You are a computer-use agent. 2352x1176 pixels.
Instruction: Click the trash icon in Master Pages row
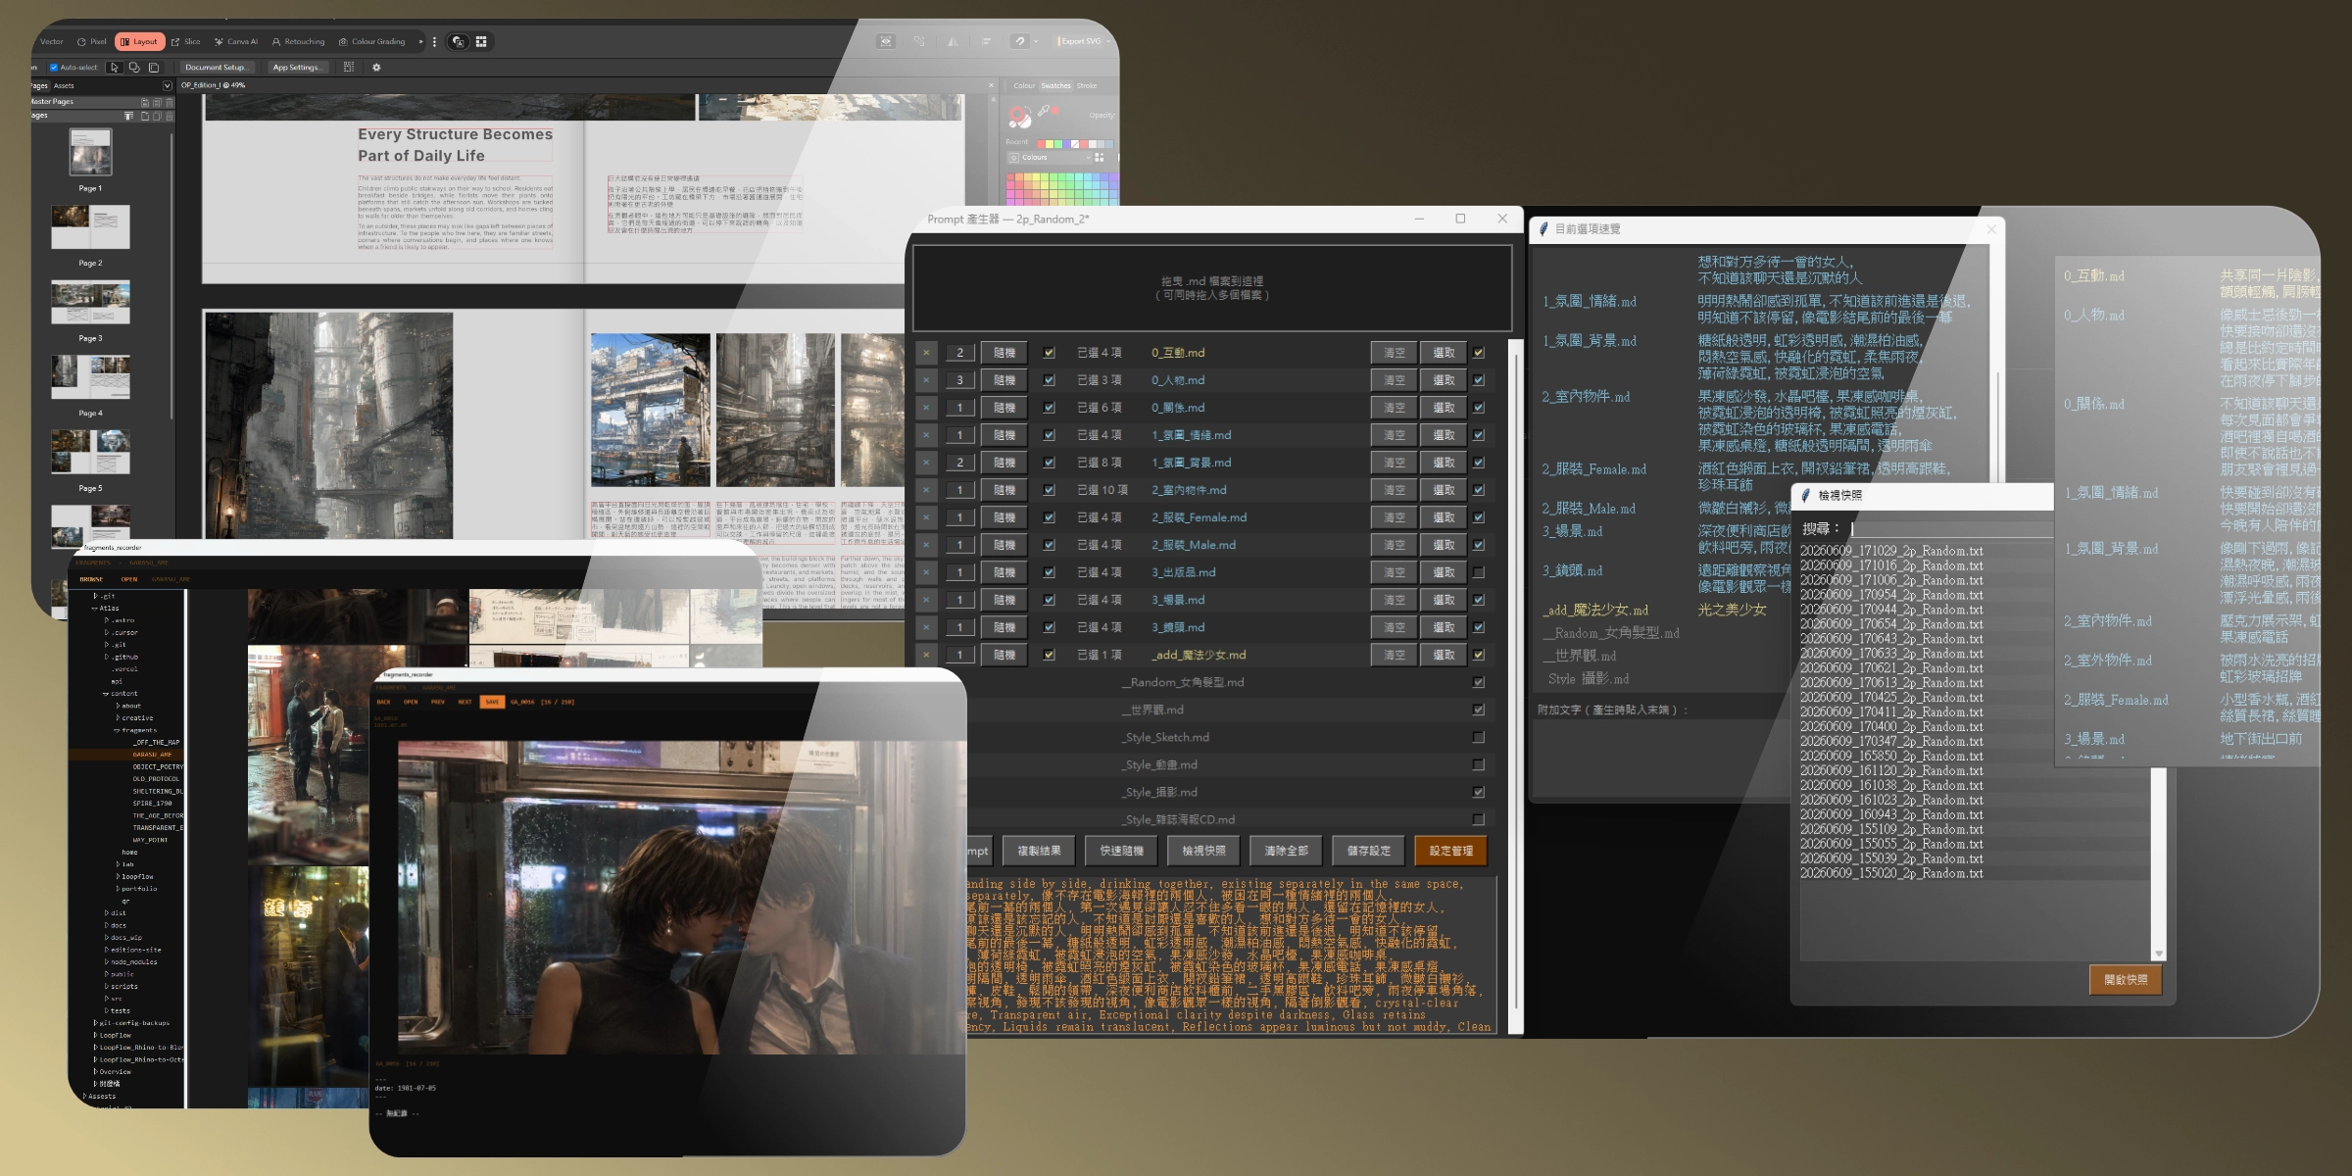(170, 102)
